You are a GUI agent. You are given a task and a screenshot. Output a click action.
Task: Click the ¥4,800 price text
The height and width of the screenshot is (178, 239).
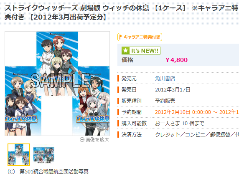point(176,60)
